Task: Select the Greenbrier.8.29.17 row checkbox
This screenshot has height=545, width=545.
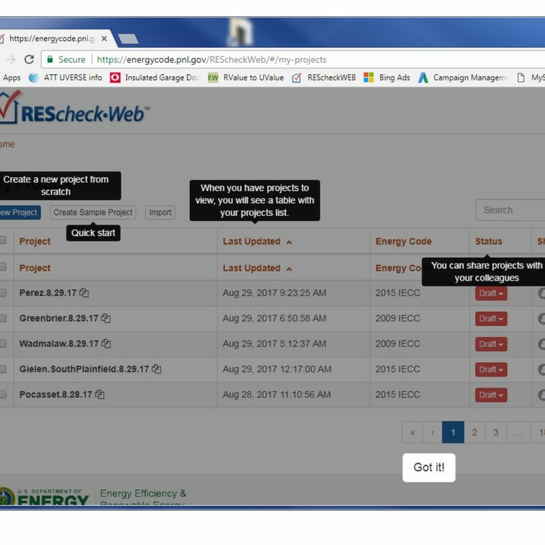Action: pyautogui.click(x=3, y=318)
